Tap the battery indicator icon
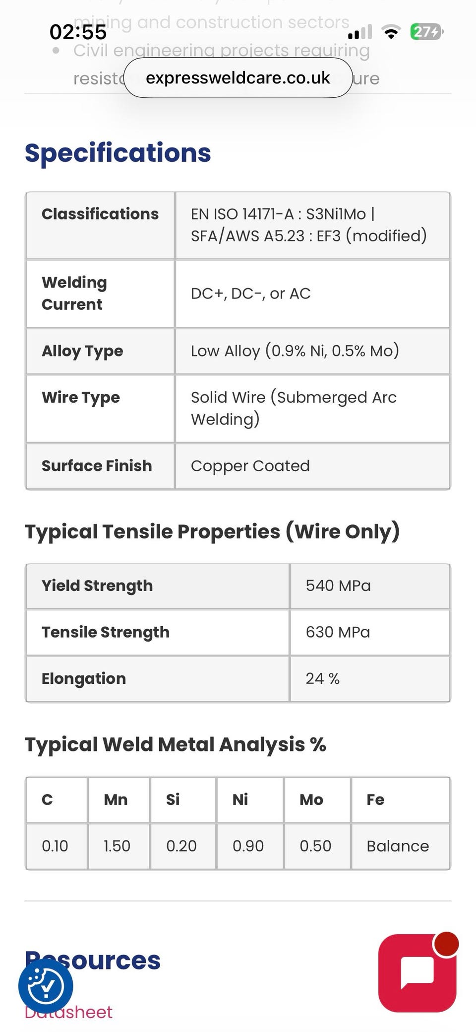Viewport: 476px width, 1032px height. tap(426, 32)
